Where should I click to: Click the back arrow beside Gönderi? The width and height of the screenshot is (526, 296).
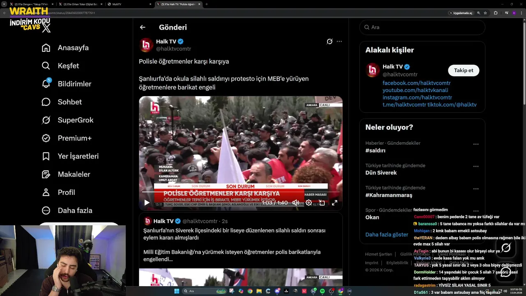click(143, 27)
